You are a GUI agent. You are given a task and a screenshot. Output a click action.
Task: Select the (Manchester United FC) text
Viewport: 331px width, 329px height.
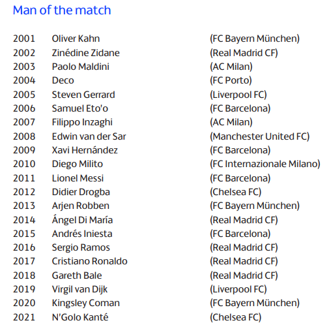point(259,136)
